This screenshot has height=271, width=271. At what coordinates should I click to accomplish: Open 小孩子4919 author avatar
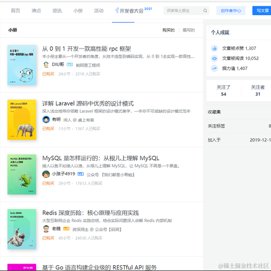pyautogui.click(x=46, y=174)
